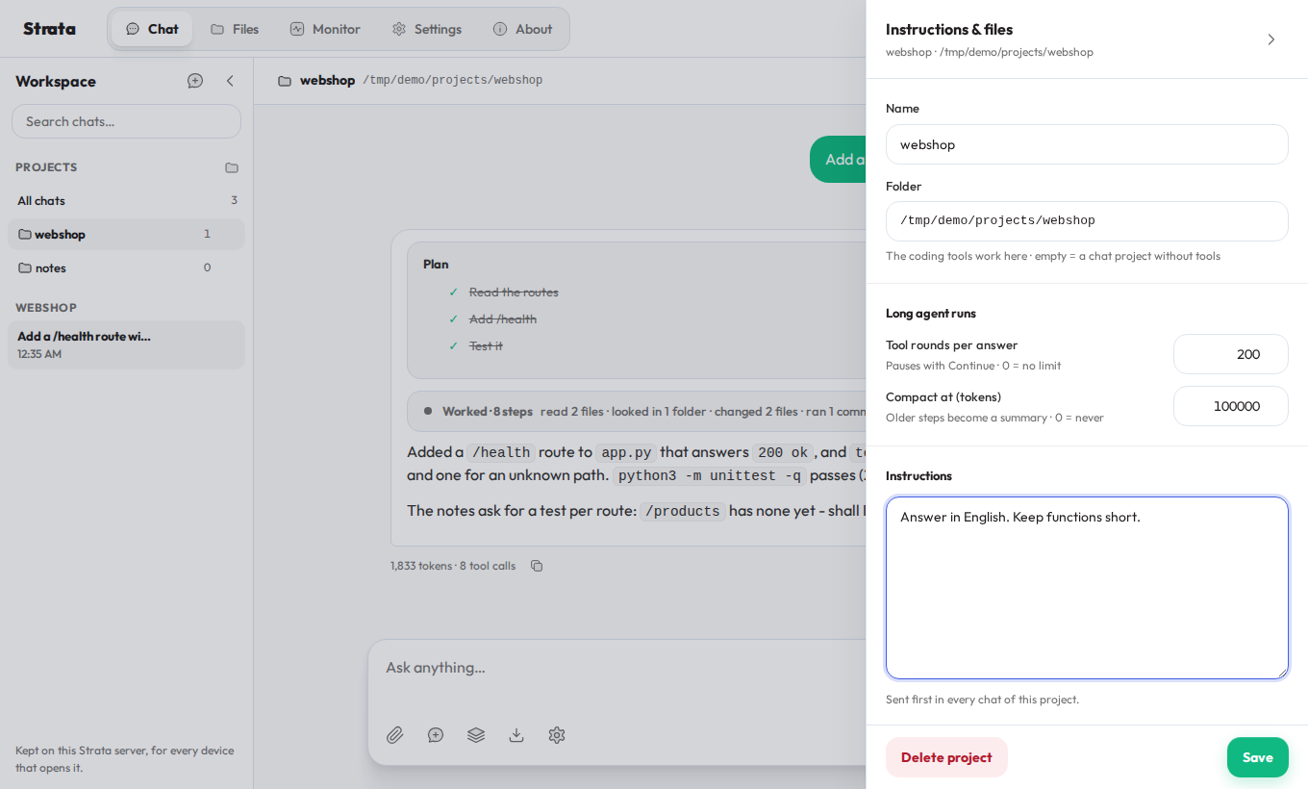
Task: Click the 'Add /health' plan step
Action: pos(503,319)
